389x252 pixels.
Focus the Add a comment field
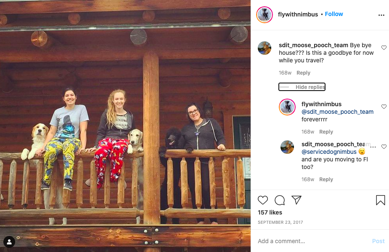click(x=312, y=241)
